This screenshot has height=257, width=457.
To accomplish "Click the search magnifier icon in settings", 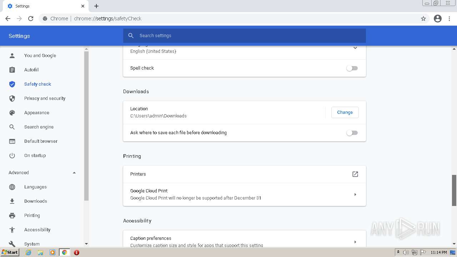I will pyautogui.click(x=131, y=36).
